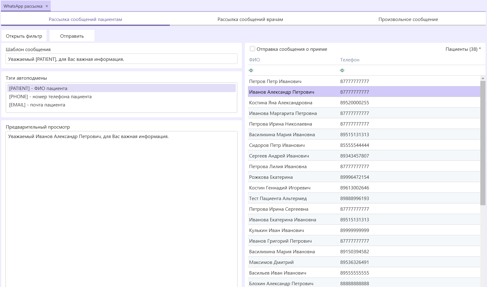
Task: Select patient Сергеев Андрей Иванович
Action: pyautogui.click(x=364, y=156)
